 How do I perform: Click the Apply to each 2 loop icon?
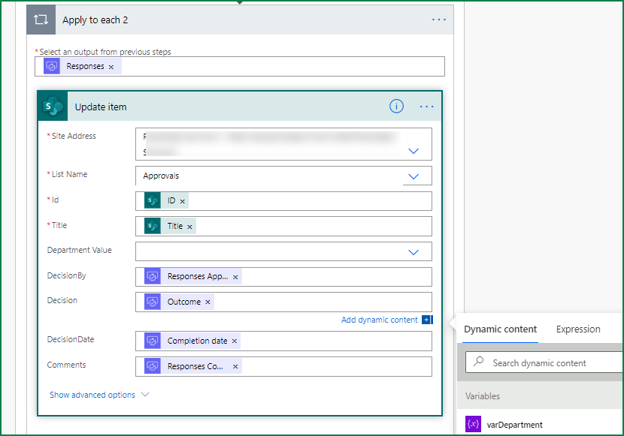[41, 20]
